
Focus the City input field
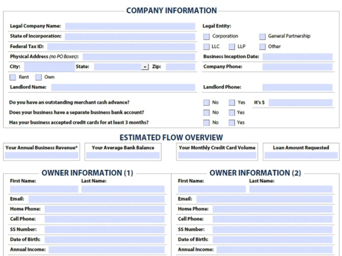point(50,67)
